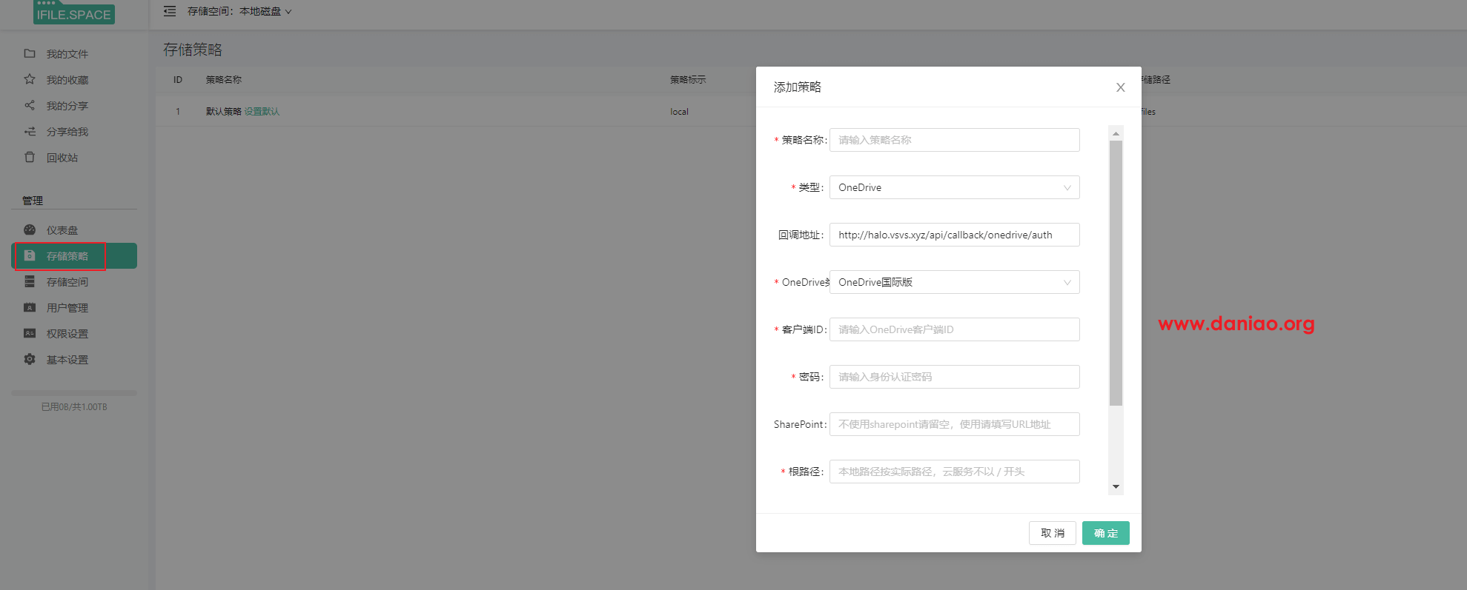The image size is (1467, 590).
Task: Toggle the sidebar collapse icon in header
Action: [170, 11]
